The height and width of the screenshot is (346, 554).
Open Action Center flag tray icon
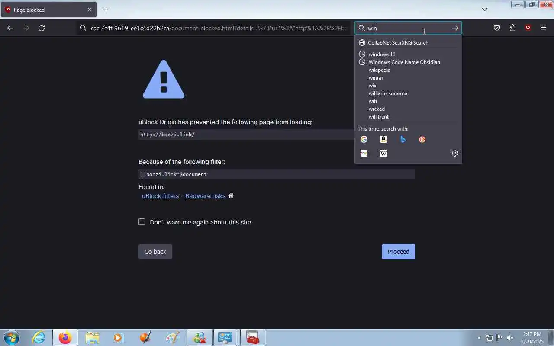click(499, 338)
